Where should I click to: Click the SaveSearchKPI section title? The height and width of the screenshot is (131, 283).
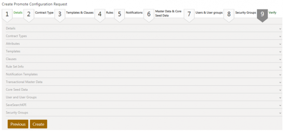click(x=16, y=105)
